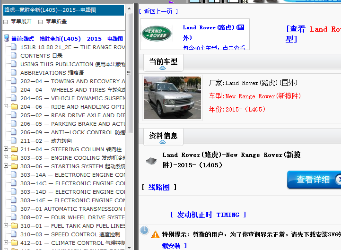Expand the 412—01 CLIMATE CONTROL node
The image size is (341, 250).
(6, 242)
